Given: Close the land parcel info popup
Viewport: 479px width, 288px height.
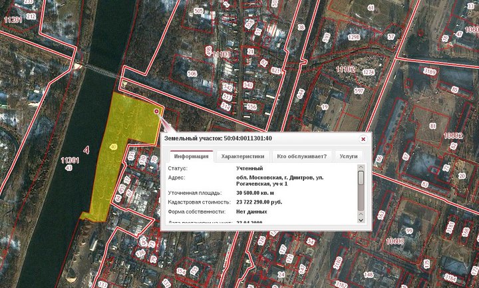Looking at the screenshot, I should pyautogui.click(x=363, y=139).
